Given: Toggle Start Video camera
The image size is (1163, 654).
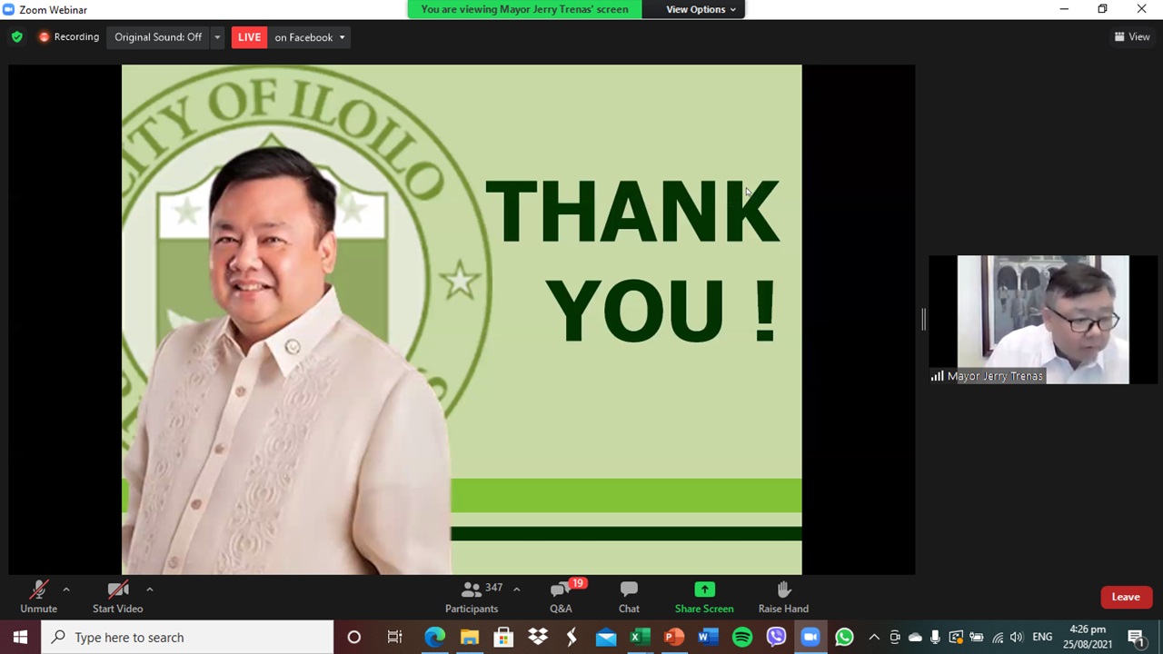Looking at the screenshot, I should coord(117,597).
